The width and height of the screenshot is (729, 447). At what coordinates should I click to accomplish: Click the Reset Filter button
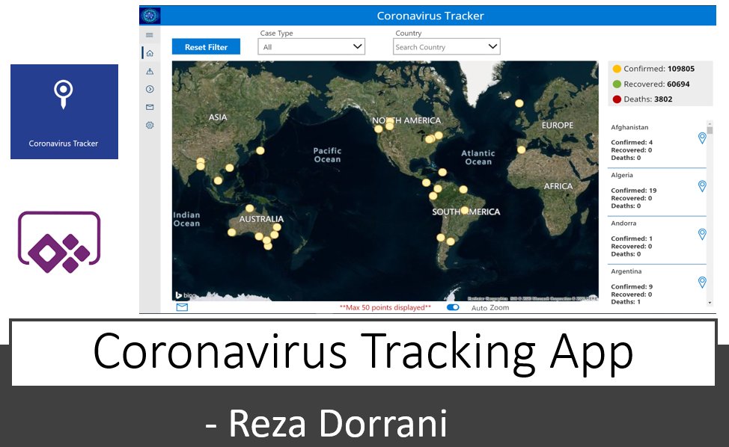[x=206, y=47]
